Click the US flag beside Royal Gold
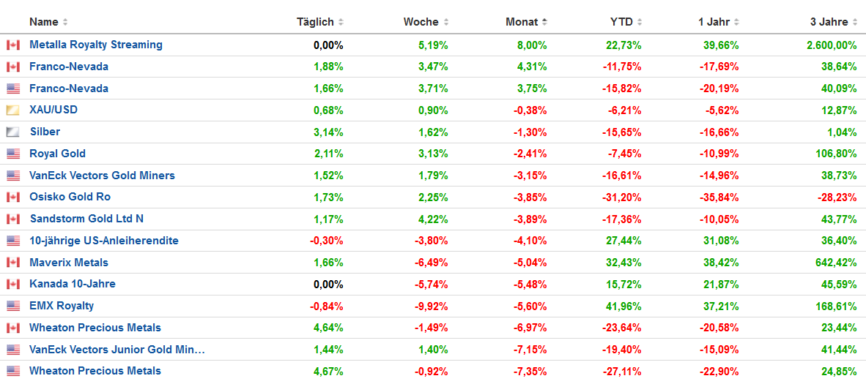 coord(12,154)
